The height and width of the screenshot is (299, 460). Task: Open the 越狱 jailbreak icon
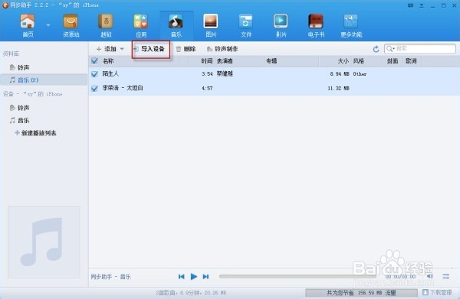(x=106, y=26)
